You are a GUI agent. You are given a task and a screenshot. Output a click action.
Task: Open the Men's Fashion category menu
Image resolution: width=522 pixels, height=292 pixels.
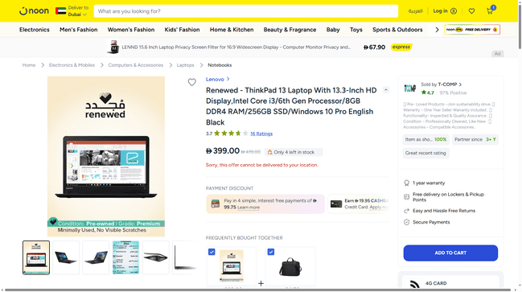click(x=79, y=30)
